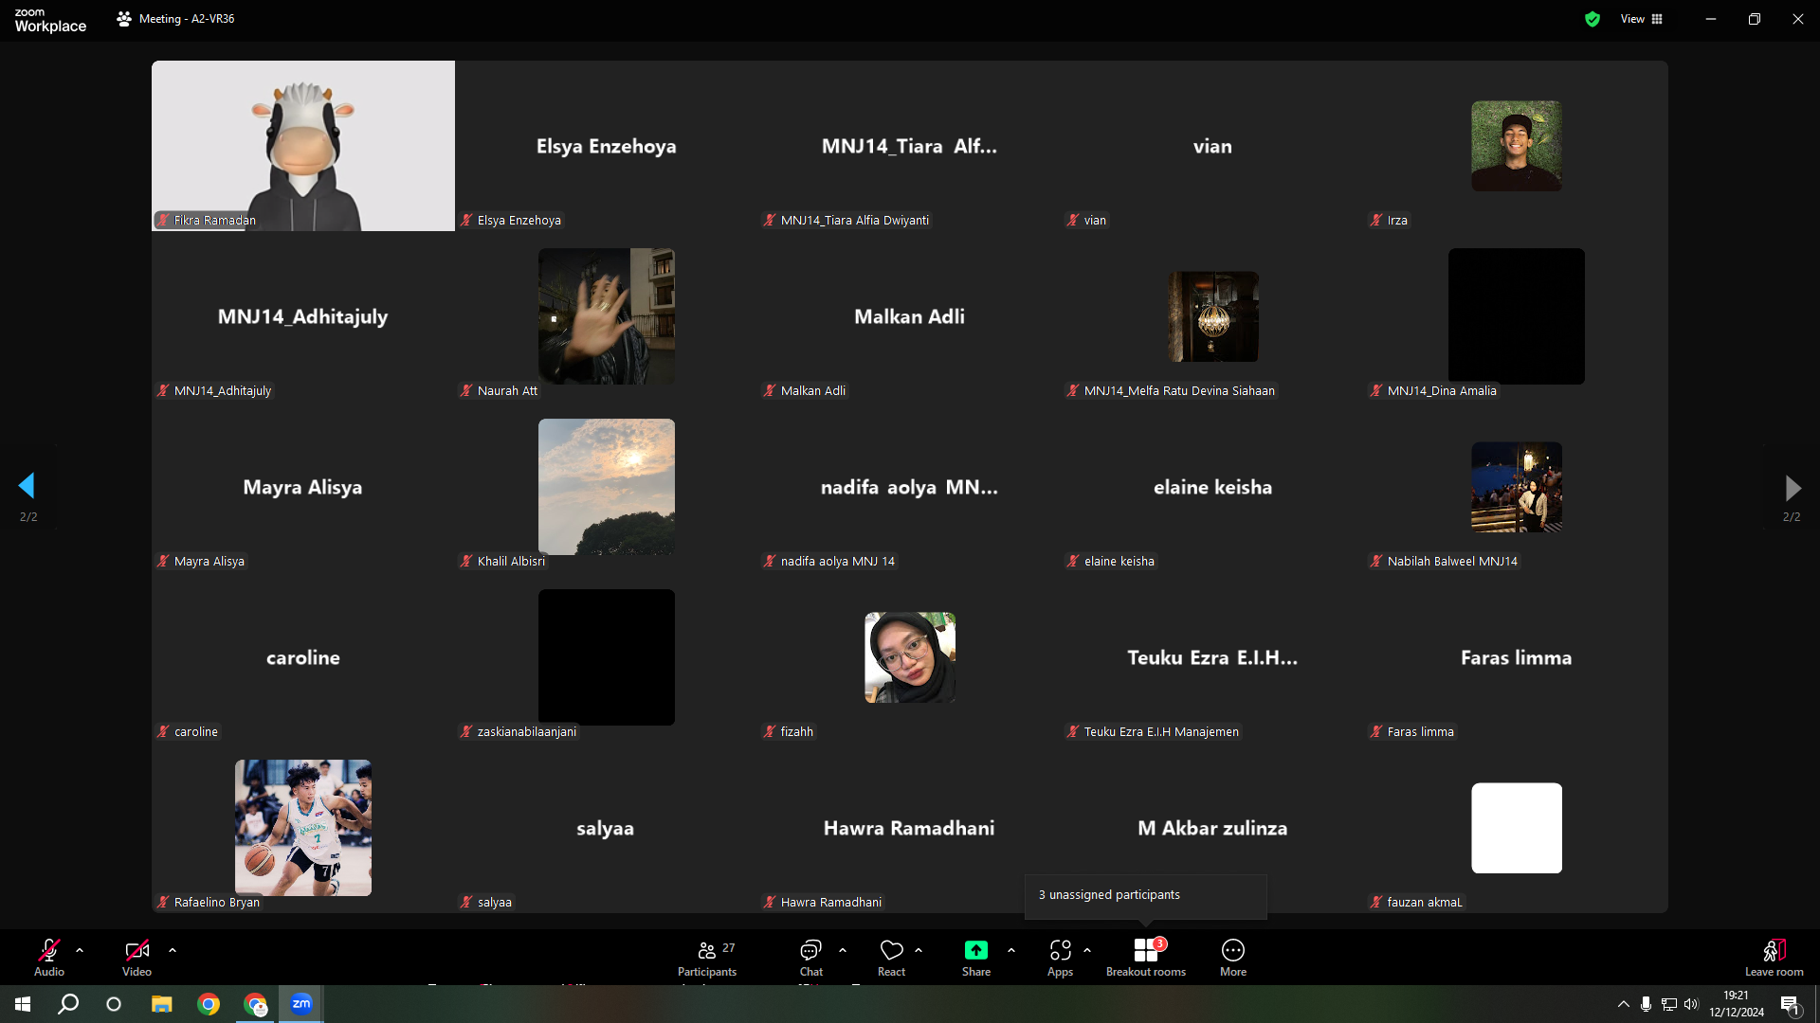The width and height of the screenshot is (1820, 1023).
Task: Start screen Share
Action: pyautogui.click(x=976, y=957)
